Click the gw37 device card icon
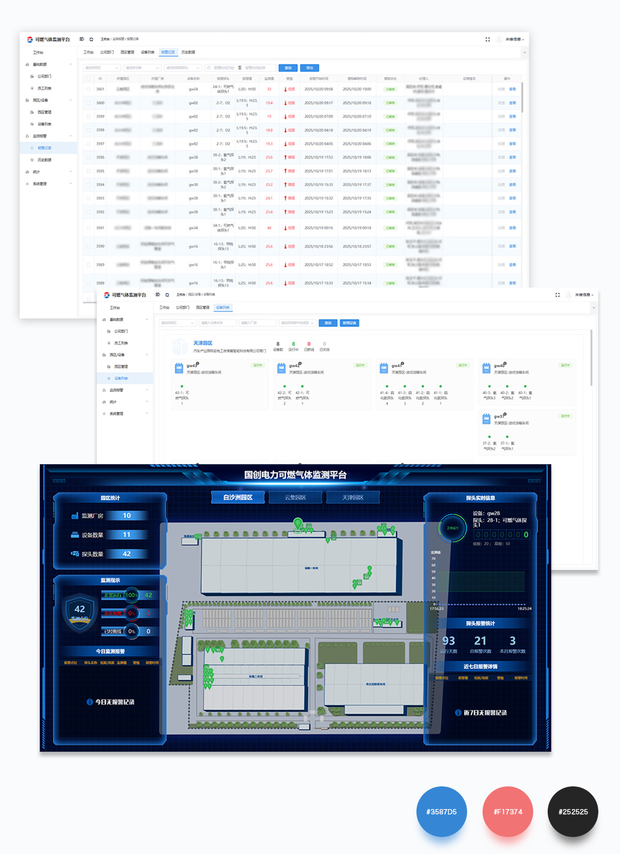The image size is (620, 854). coord(486,419)
